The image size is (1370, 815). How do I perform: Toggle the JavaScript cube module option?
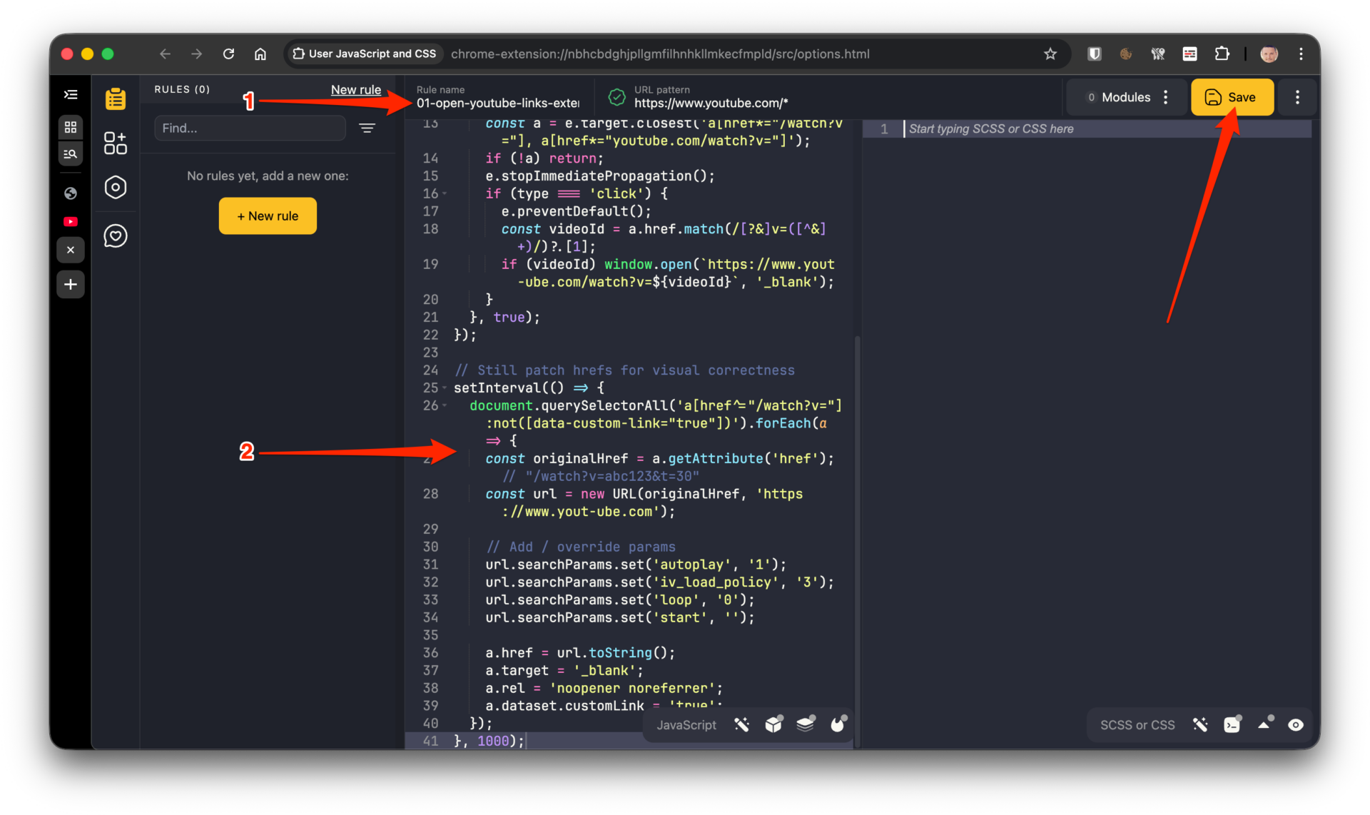[x=773, y=724]
